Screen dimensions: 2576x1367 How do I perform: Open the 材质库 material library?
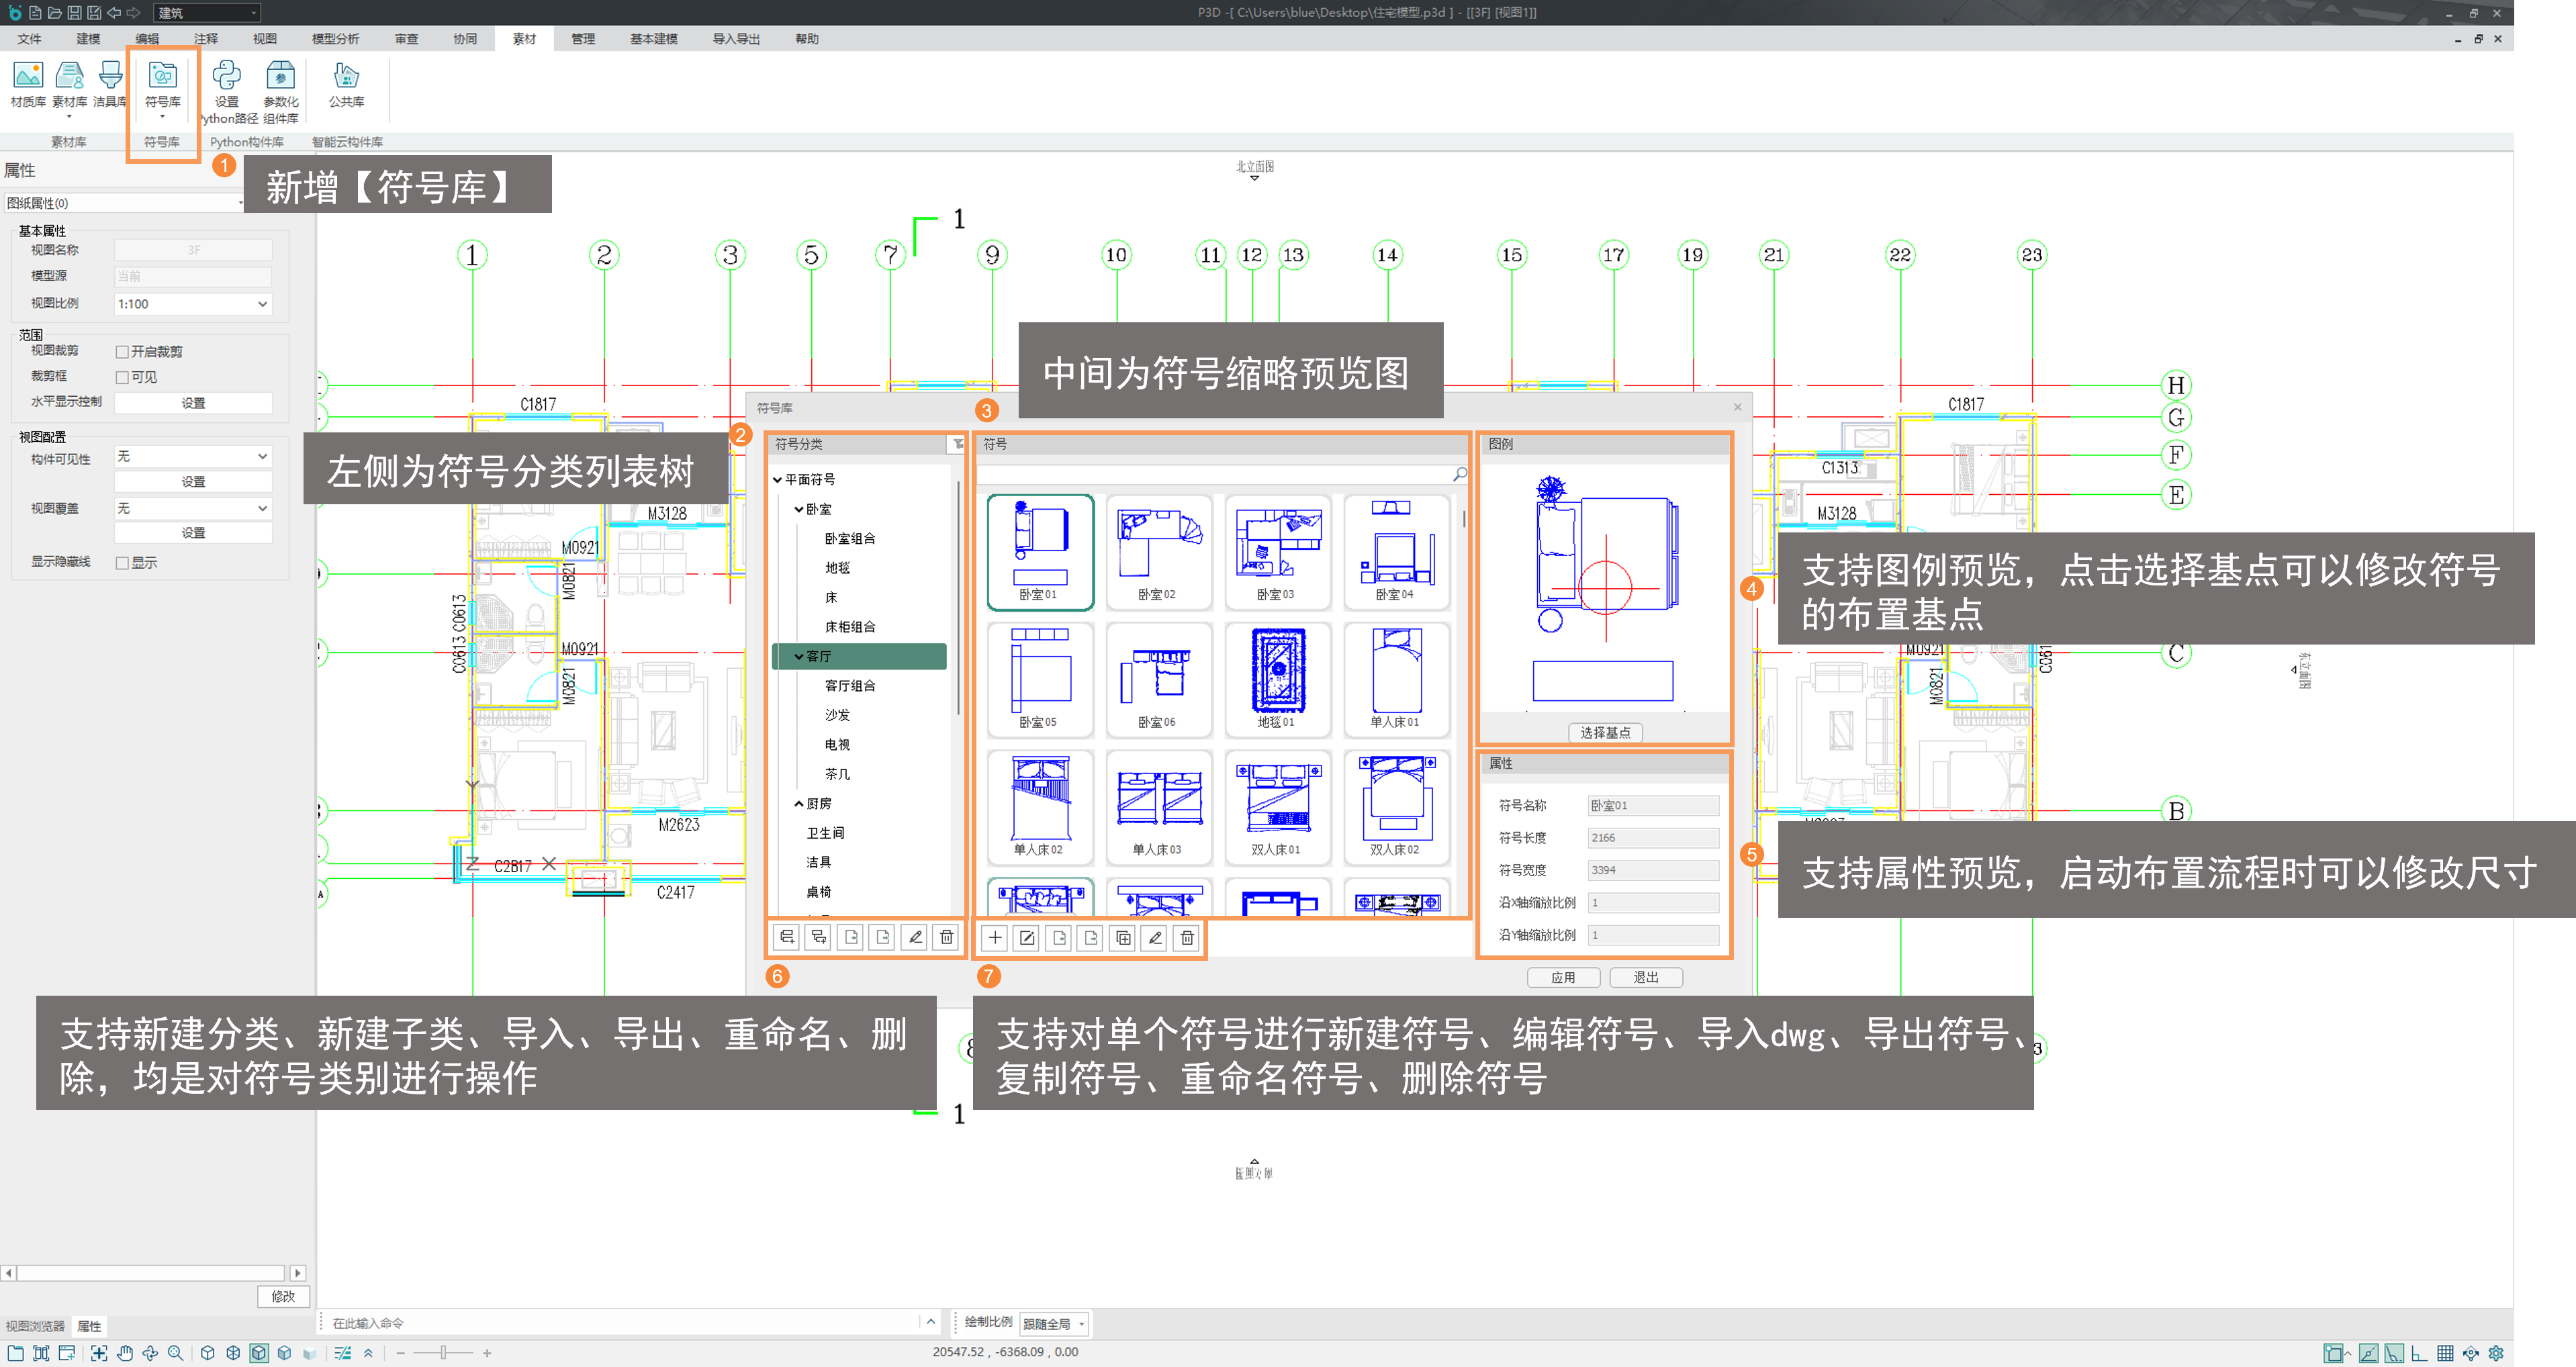[27, 77]
